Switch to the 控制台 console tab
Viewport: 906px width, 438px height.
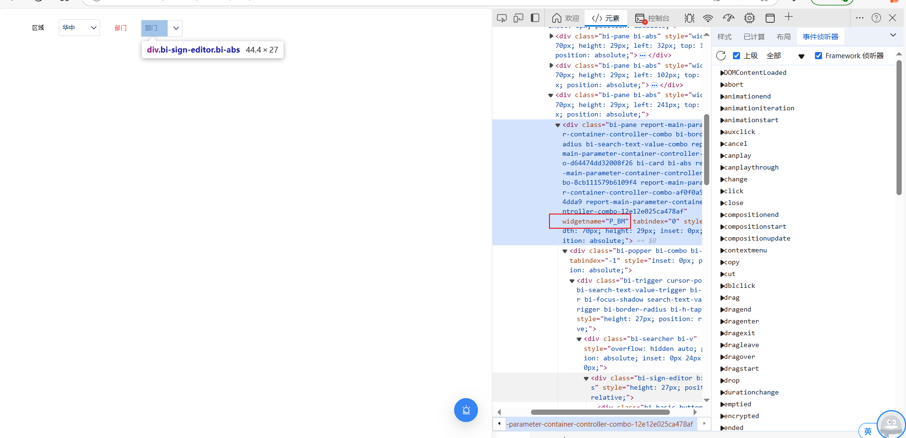click(652, 18)
